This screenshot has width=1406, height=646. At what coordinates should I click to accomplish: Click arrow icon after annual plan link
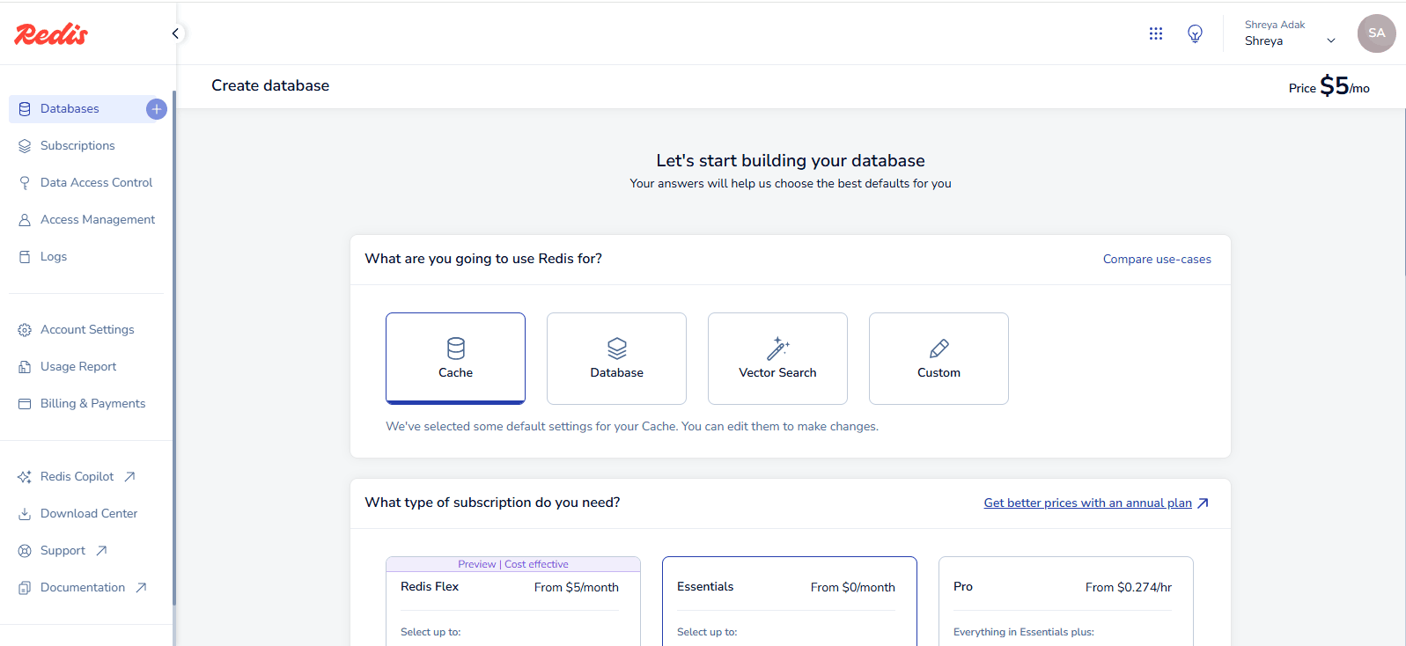pos(1203,503)
